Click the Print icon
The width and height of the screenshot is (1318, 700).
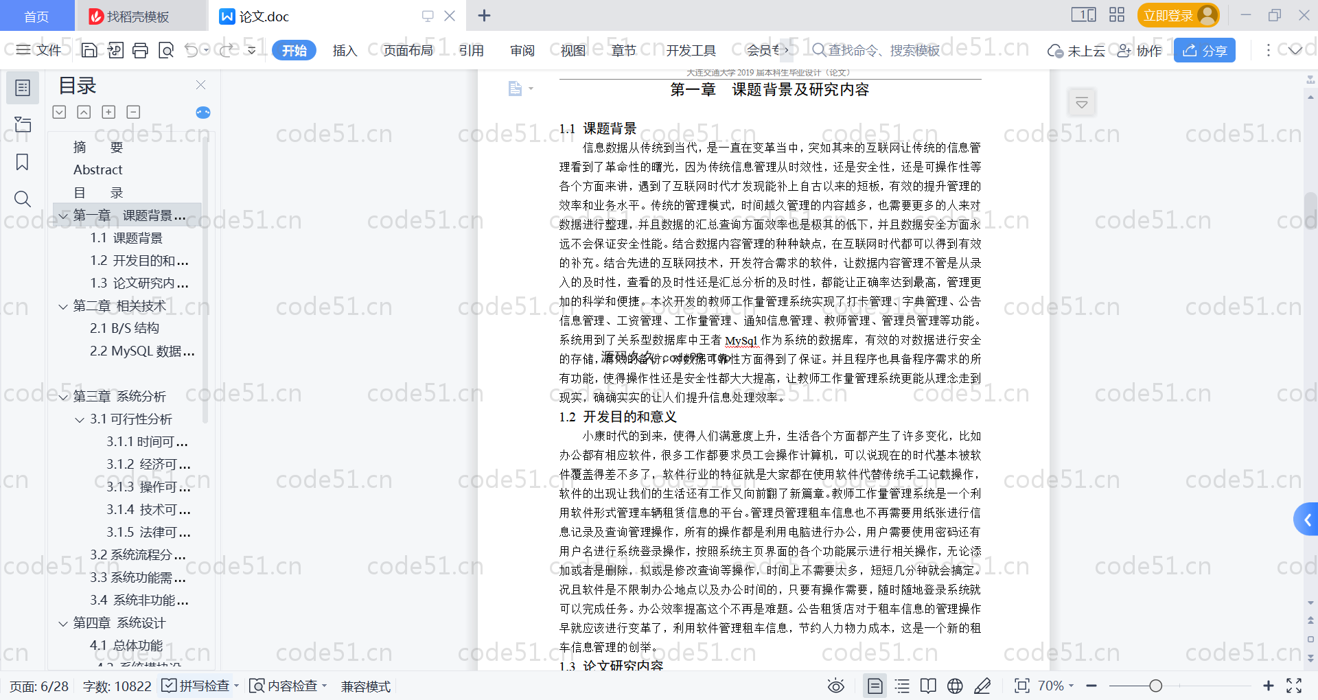(141, 50)
